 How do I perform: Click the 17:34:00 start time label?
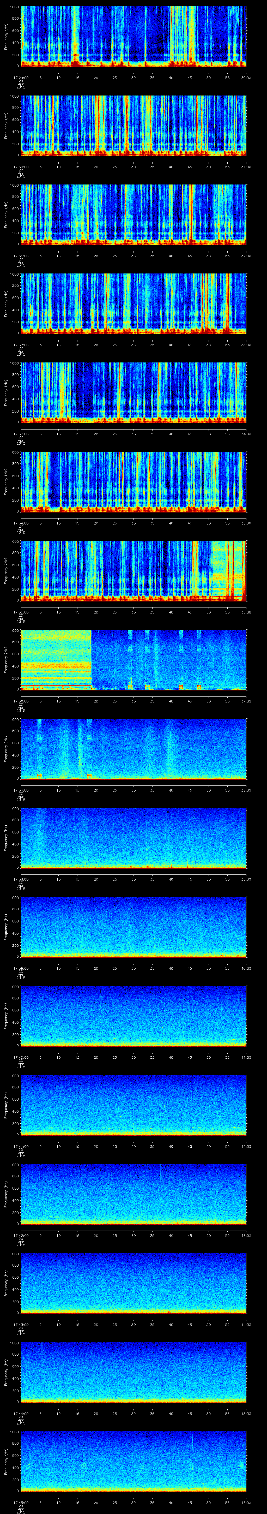click(x=21, y=523)
